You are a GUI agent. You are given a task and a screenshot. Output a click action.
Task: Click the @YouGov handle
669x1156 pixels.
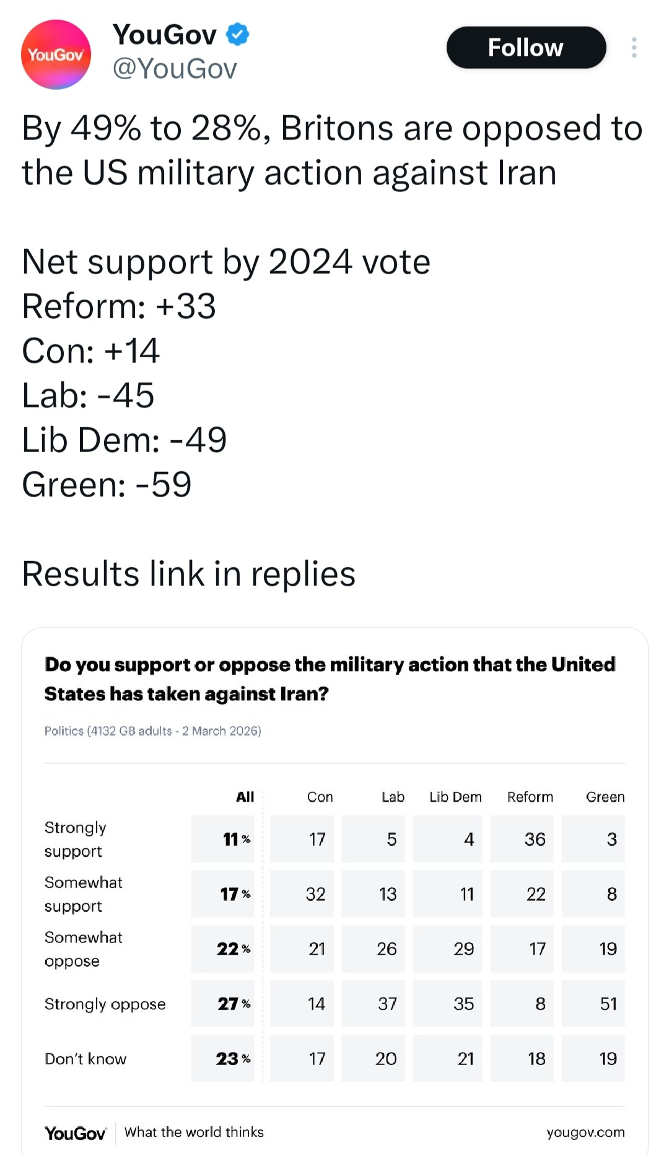coord(175,69)
